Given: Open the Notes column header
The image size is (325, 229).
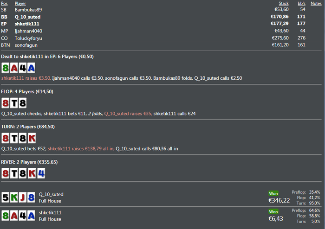Looking at the screenshot, I should pyautogui.click(x=316, y=3).
